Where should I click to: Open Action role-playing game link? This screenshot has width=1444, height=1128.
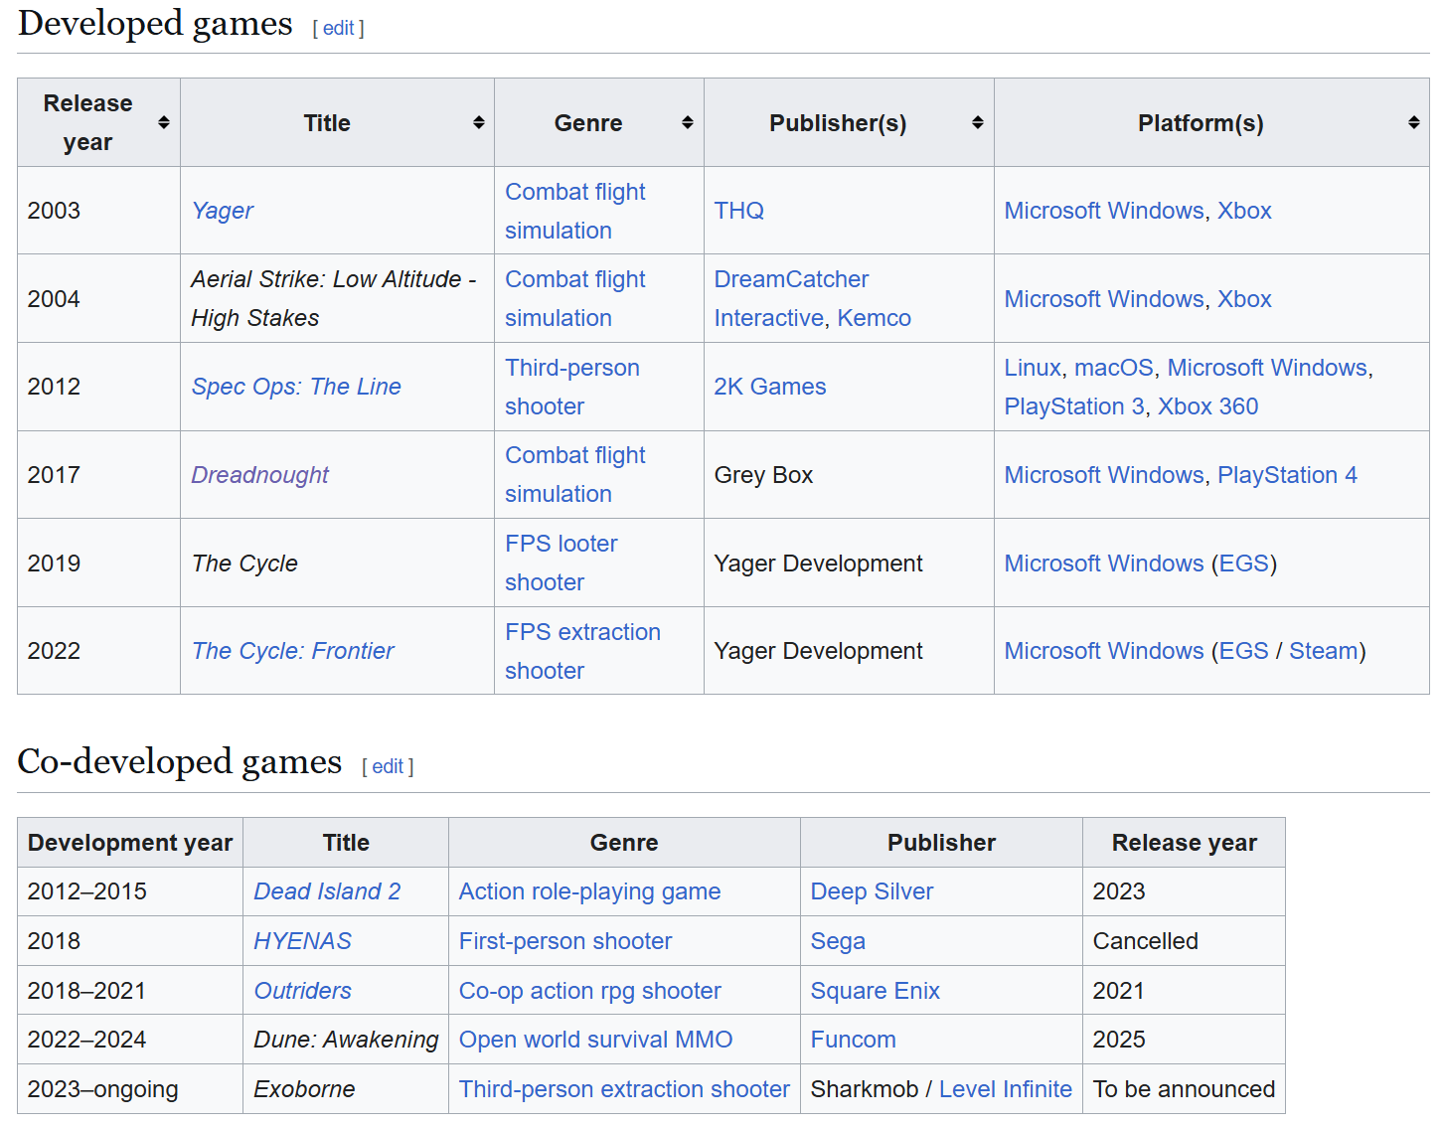click(589, 891)
